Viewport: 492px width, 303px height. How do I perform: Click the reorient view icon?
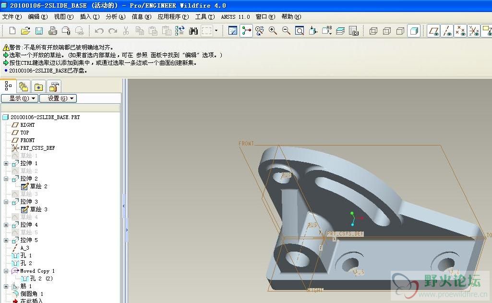(x=313, y=31)
